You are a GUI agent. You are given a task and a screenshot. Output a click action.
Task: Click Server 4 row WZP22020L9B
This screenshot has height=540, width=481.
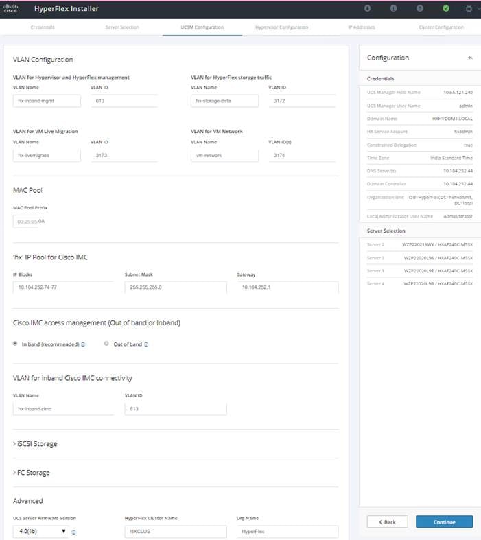(x=420, y=284)
